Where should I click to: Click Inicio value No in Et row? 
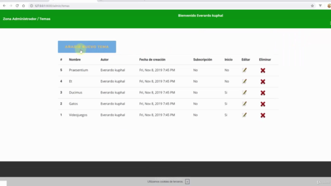[x=227, y=81]
